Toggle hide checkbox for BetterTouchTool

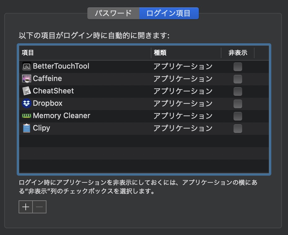coord(238,67)
